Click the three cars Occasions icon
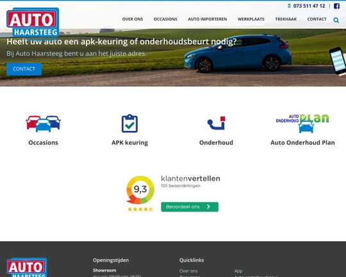Viewport: 346px width, 277px height. tap(44, 124)
